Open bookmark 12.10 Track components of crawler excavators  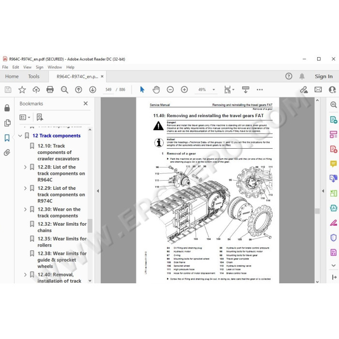coord(58,152)
